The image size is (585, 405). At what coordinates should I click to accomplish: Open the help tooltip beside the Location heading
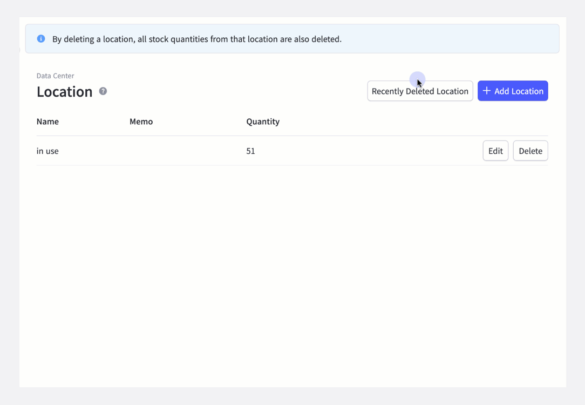(102, 91)
